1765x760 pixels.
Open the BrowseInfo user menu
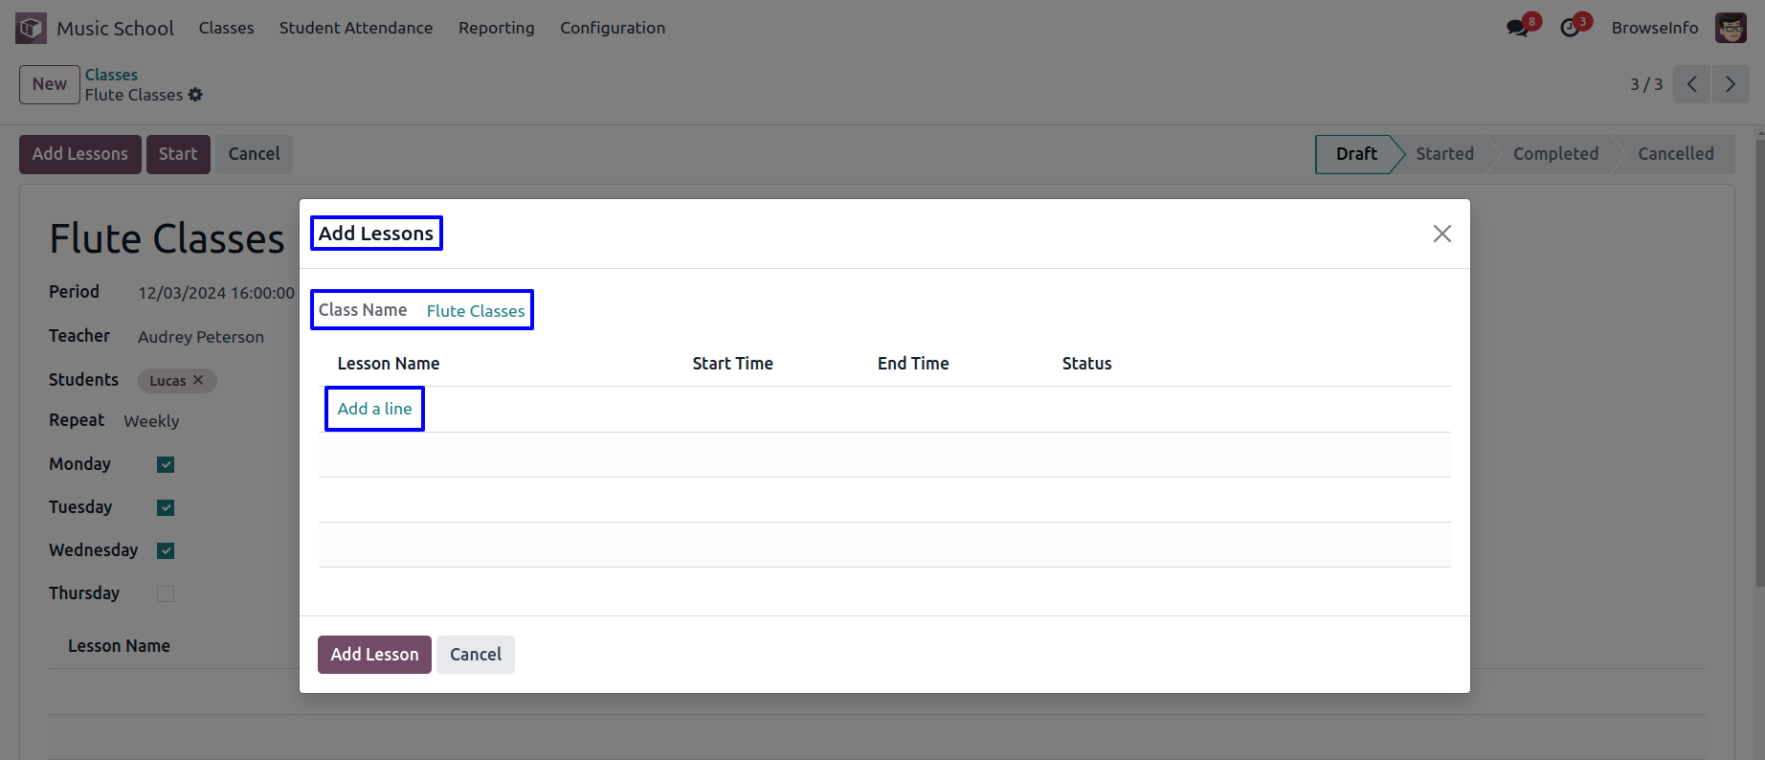(1655, 28)
